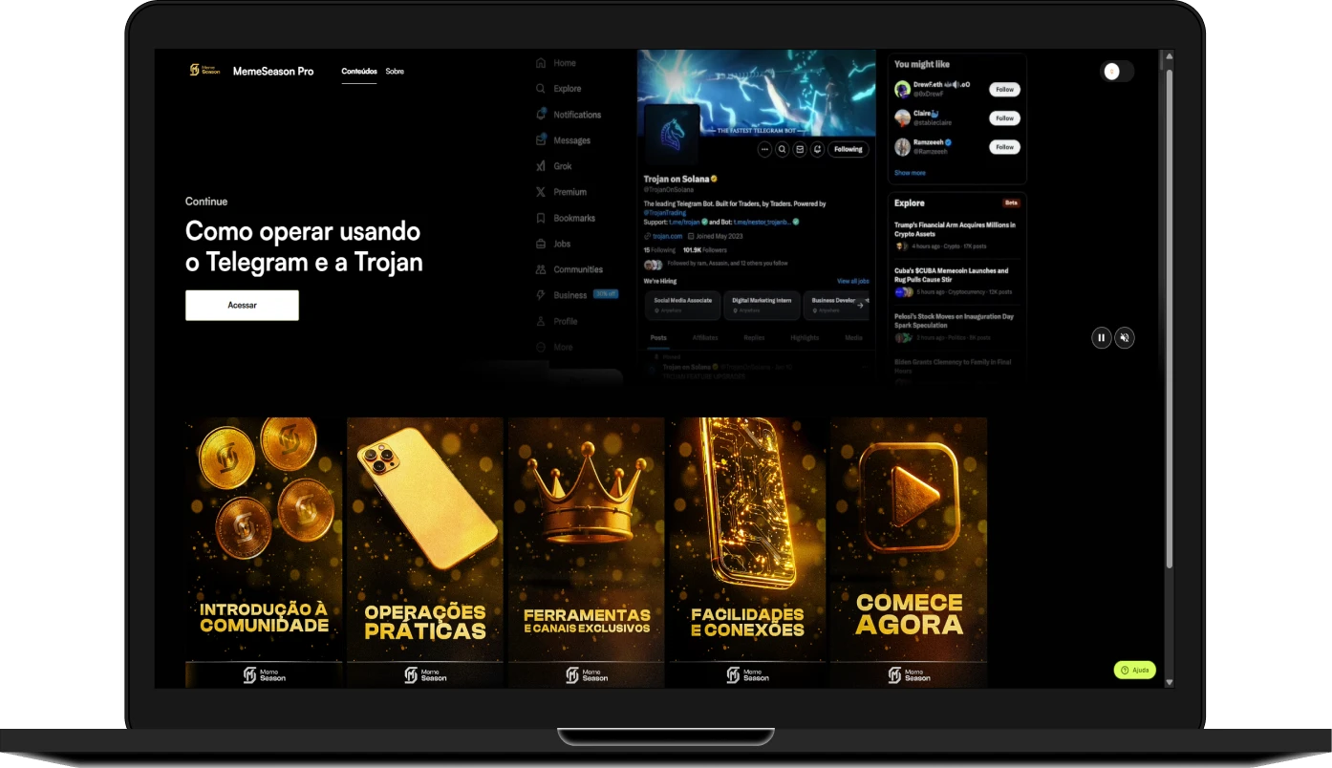This screenshot has width=1332, height=768.
Task: Click the Jobs briefcase icon in sidebar
Action: click(x=541, y=244)
